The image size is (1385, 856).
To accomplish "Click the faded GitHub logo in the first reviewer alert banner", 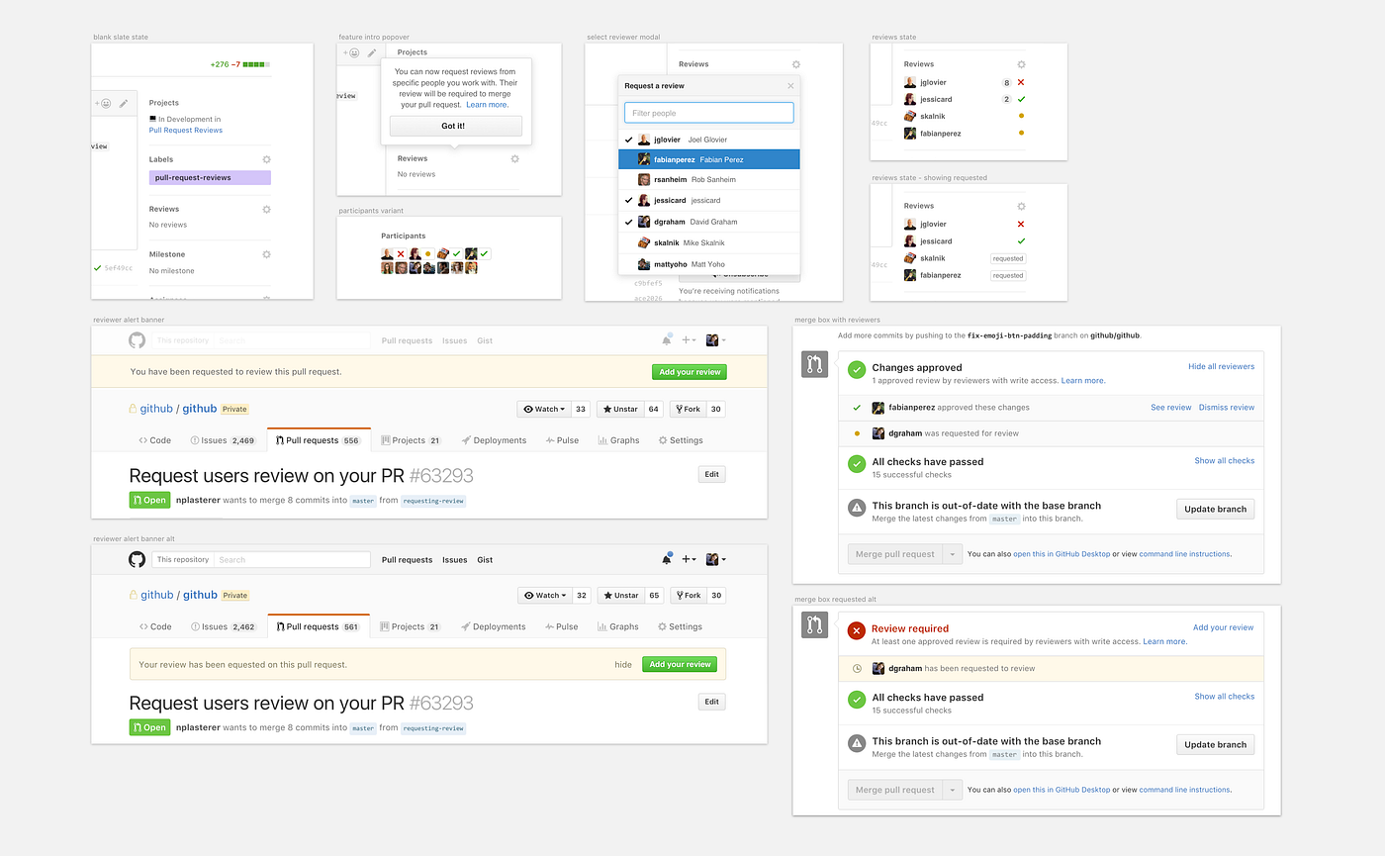I will [138, 340].
